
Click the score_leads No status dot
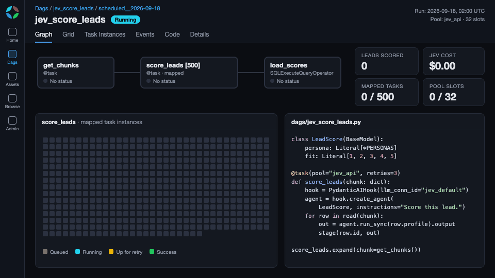pos(148,81)
